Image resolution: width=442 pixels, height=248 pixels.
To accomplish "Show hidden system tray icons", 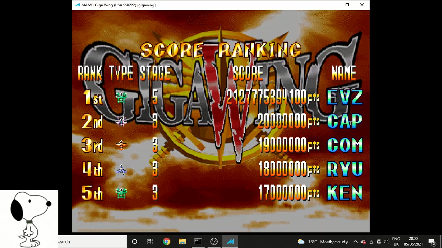I will pos(355,242).
